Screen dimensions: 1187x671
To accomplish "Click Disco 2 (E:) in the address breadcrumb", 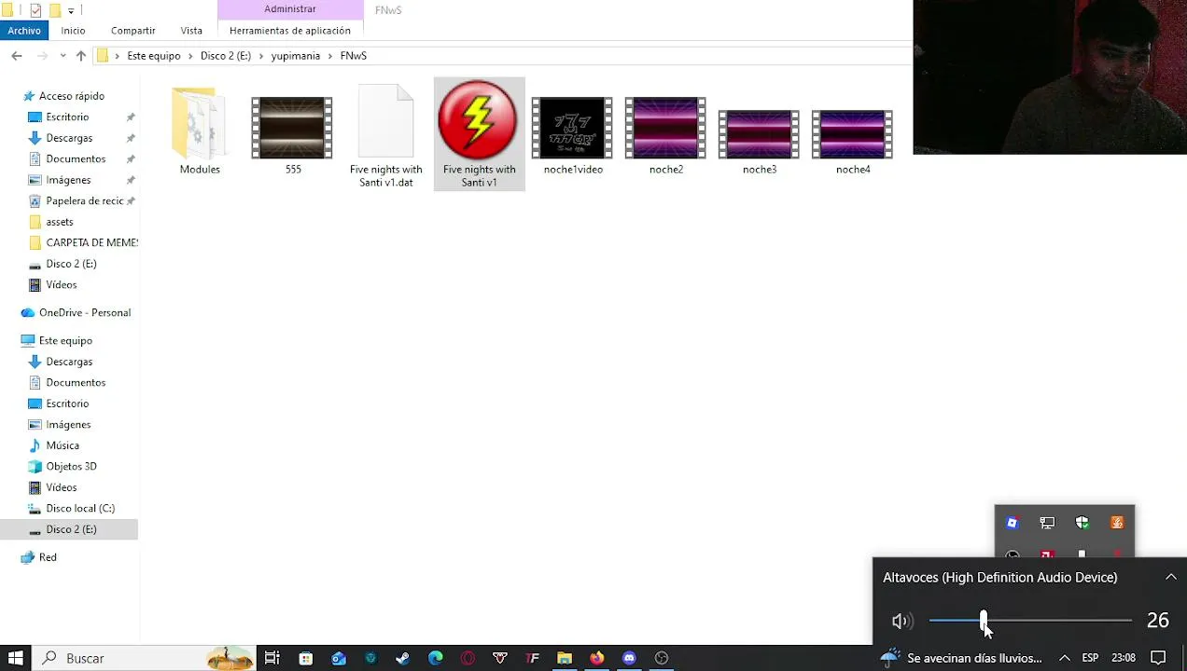I will (225, 56).
